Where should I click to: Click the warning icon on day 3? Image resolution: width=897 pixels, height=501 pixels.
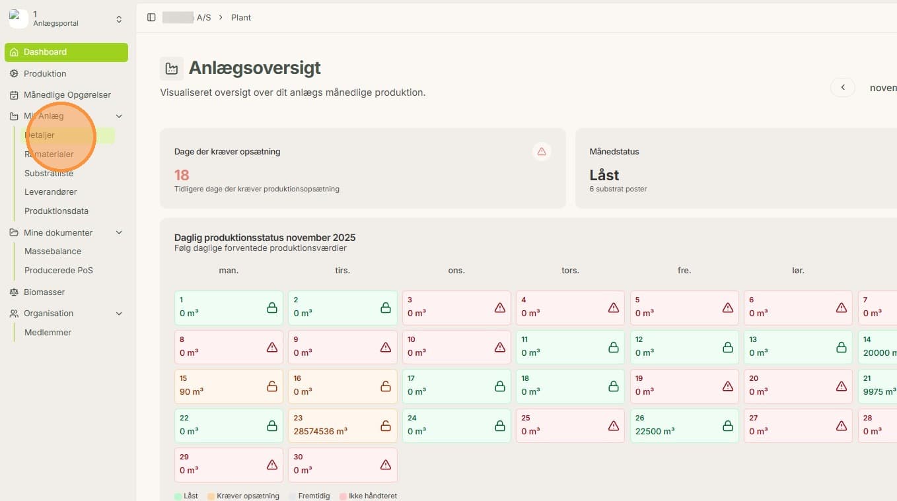500,308
